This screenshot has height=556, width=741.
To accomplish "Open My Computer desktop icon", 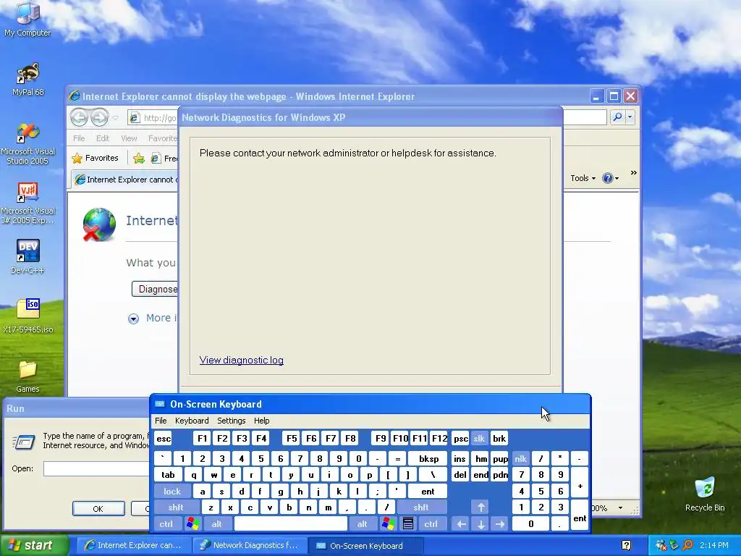I will tap(27, 19).
